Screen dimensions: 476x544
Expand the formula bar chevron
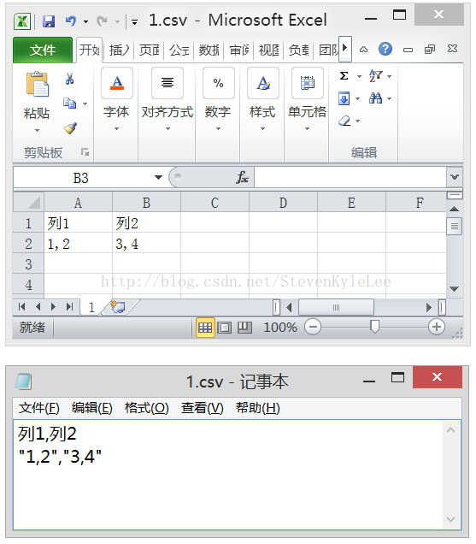click(x=455, y=177)
